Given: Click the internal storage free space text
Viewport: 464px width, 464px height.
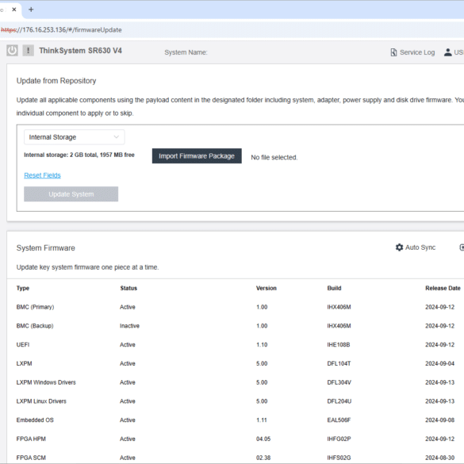Looking at the screenshot, I should tap(79, 155).
